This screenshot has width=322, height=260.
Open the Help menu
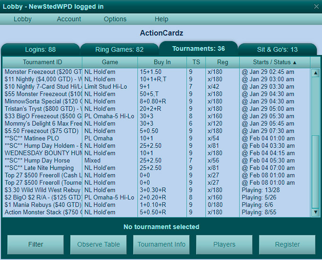click(161, 19)
